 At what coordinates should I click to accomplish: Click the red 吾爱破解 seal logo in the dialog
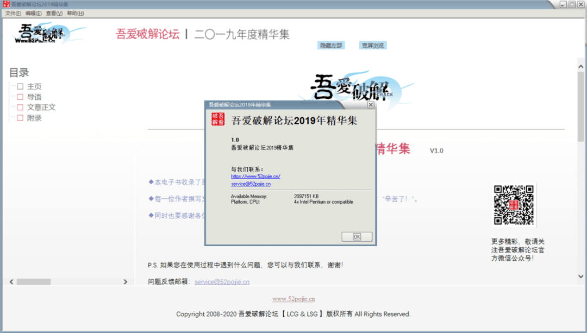pyautogui.click(x=217, y=120)
